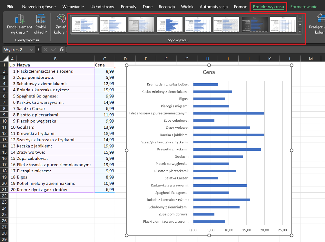Open the Name Box dropdown arrow
The height and width of the screenshot is (242, 325).
point(32,50)
